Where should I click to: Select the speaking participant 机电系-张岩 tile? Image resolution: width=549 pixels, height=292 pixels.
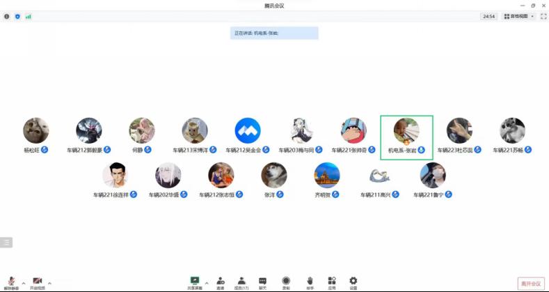click(406, 138)
